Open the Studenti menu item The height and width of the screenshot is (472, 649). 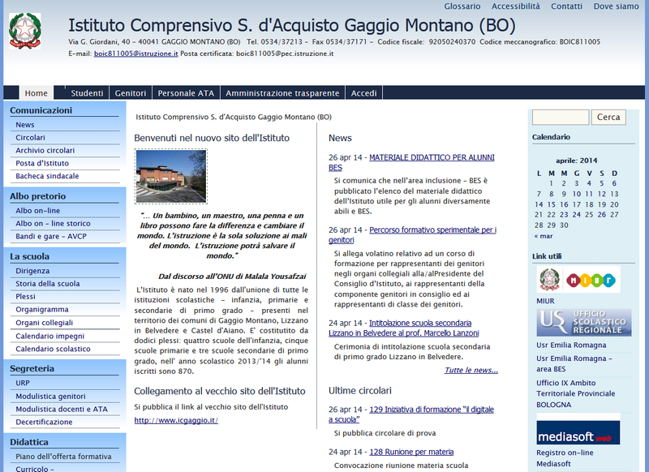pos(87,93)
